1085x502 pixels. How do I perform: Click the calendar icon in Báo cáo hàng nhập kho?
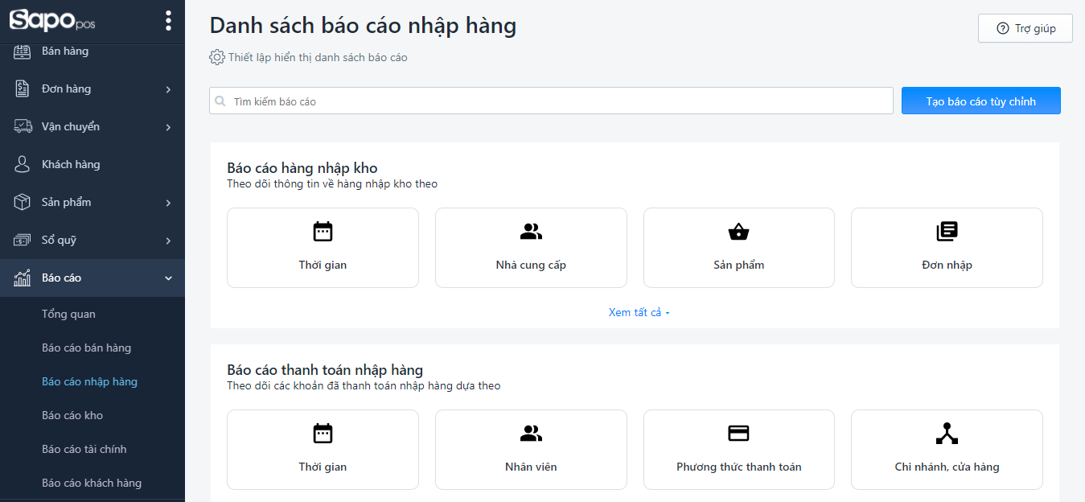tap(323, 232)
